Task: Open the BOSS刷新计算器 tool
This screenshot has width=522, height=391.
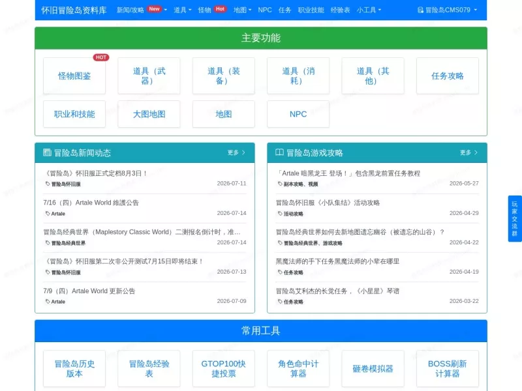Action: [448, 368]
